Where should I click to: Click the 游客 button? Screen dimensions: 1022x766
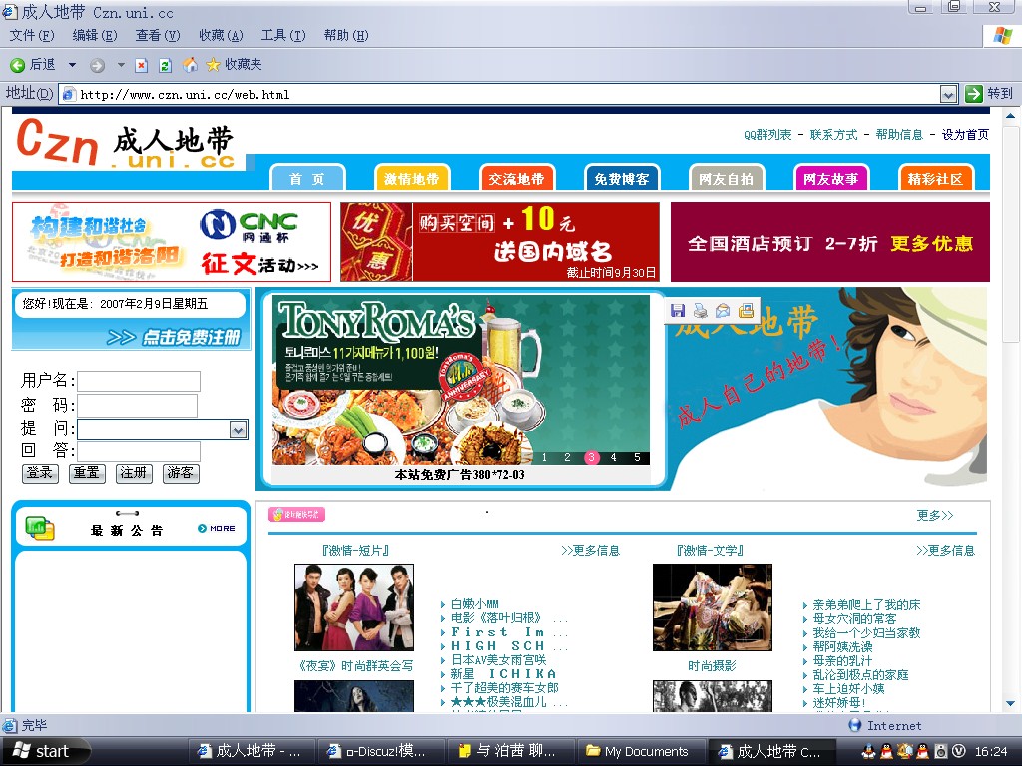click(181, 473)
